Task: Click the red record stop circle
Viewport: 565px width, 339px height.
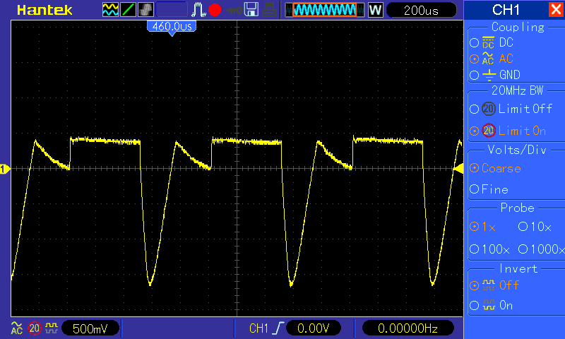Action: [215, 10]
